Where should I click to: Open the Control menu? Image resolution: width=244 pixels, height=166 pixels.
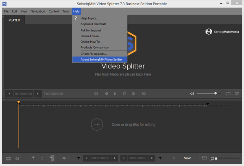pos(54,11)
